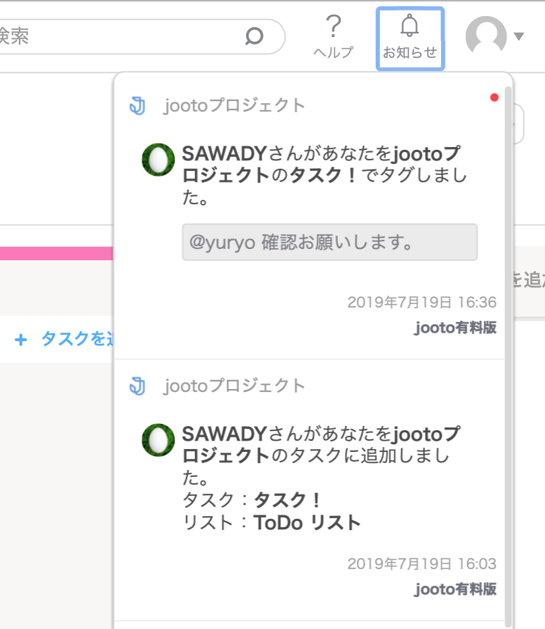Click the plus icon beside タスクを

[x=21, y=340]
